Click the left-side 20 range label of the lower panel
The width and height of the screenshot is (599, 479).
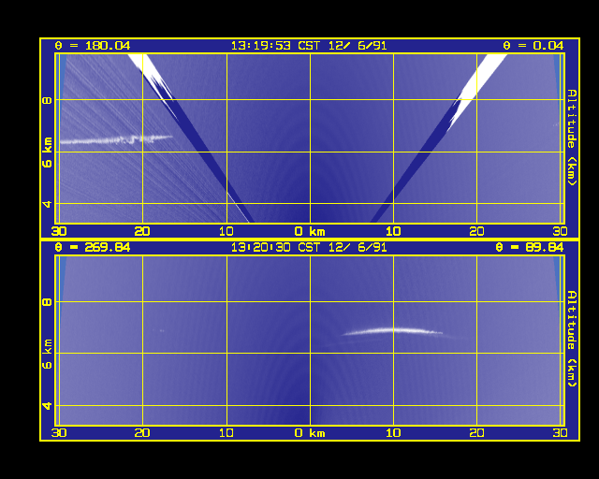click(142, 433)
